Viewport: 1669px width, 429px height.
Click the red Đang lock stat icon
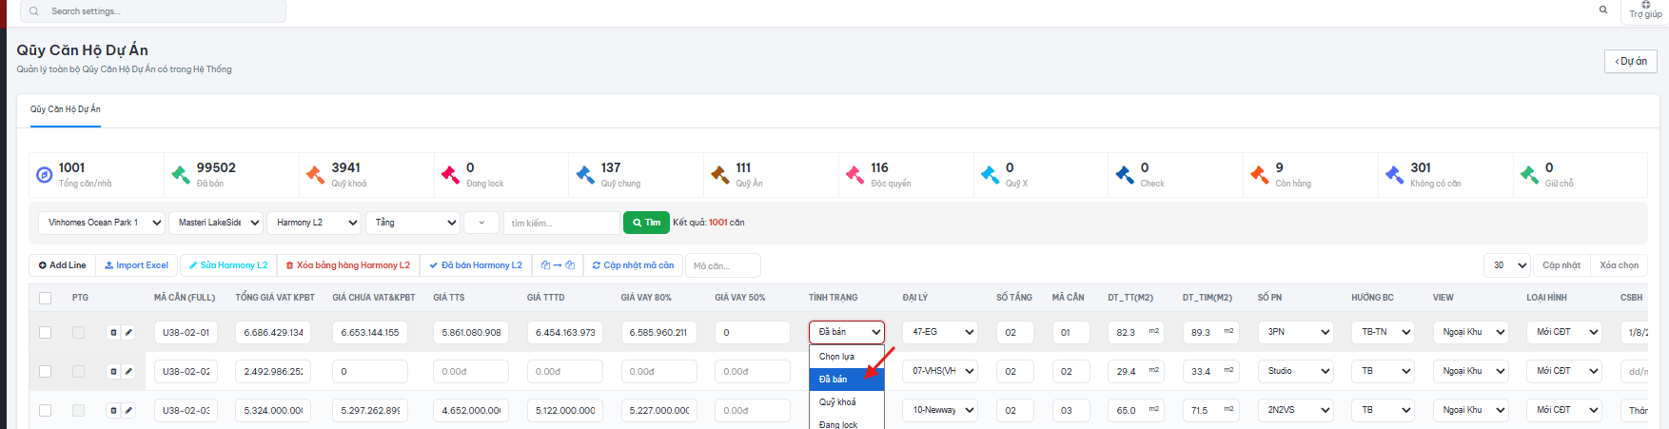point(450,175)
